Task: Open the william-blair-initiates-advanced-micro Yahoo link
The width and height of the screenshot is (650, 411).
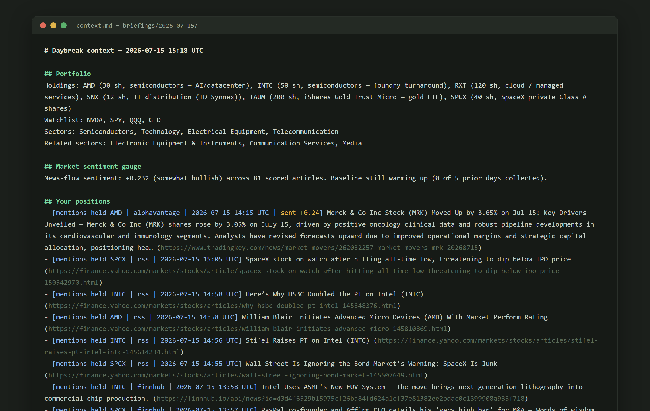Action: pyautogui.click(x=248, y=329)
